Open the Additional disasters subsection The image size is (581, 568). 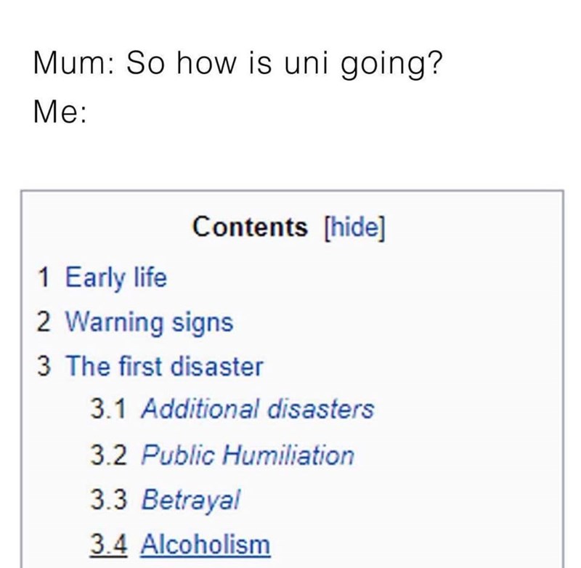pyautogui.click(x=257, y=410)
